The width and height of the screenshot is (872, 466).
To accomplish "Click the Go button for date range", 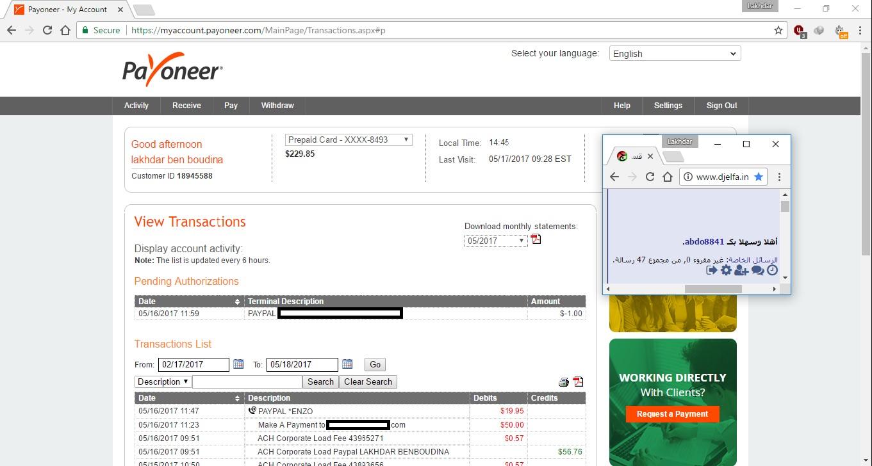I will 375,364.
